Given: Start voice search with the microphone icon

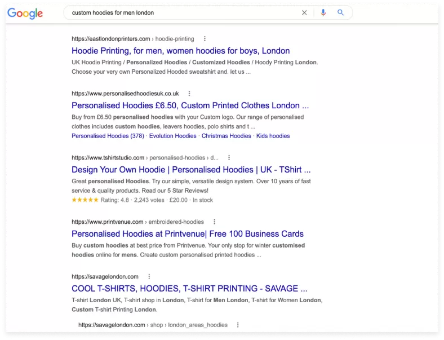Looking at the screenshot, I should 323,12.
